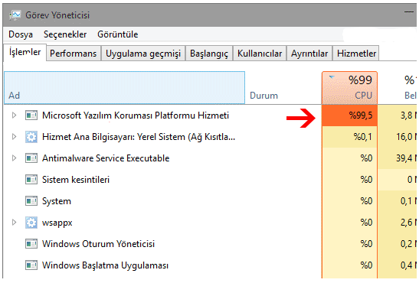Viewport: 419px width, 283px height.
Task: Click the Sistem kesintileri process icon
Action: (x=31, y=180)
